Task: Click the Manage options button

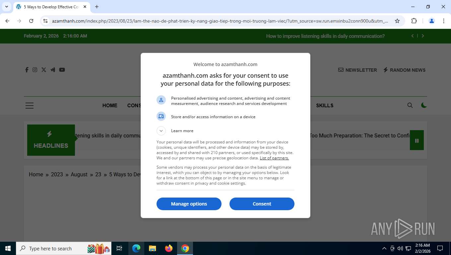Action: click(x=189, y=204)
